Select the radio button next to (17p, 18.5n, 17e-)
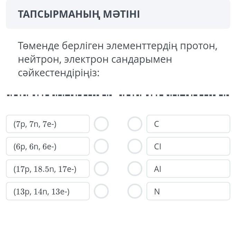Image resolution: width=232 pixels, height=227 pixels. tap(101, 169)
